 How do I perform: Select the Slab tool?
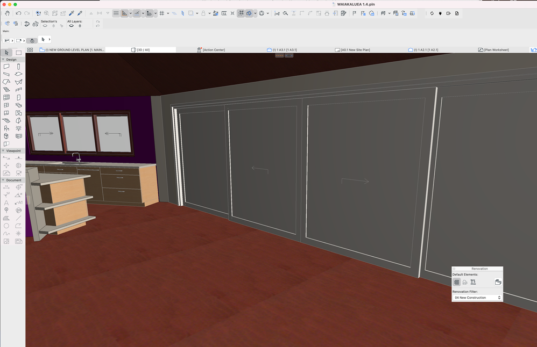point(18,74)
